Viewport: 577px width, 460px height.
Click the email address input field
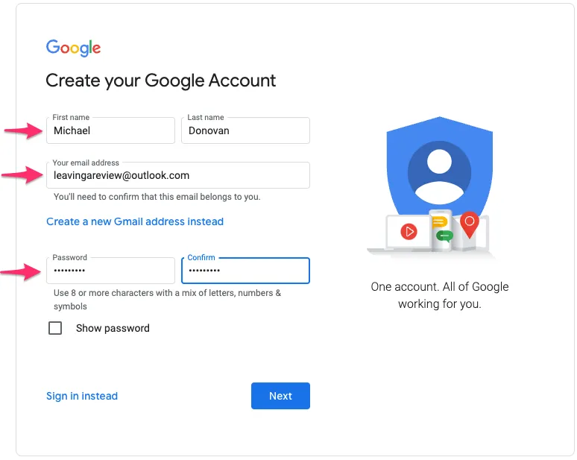coord(178,175)
